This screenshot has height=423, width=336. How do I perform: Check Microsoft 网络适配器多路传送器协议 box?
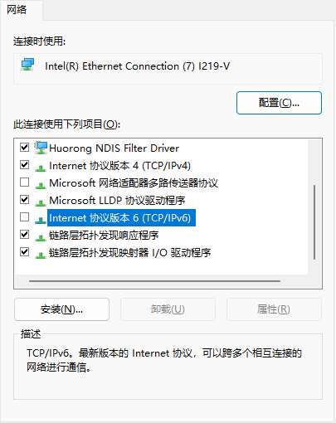(x=25, y=182)
